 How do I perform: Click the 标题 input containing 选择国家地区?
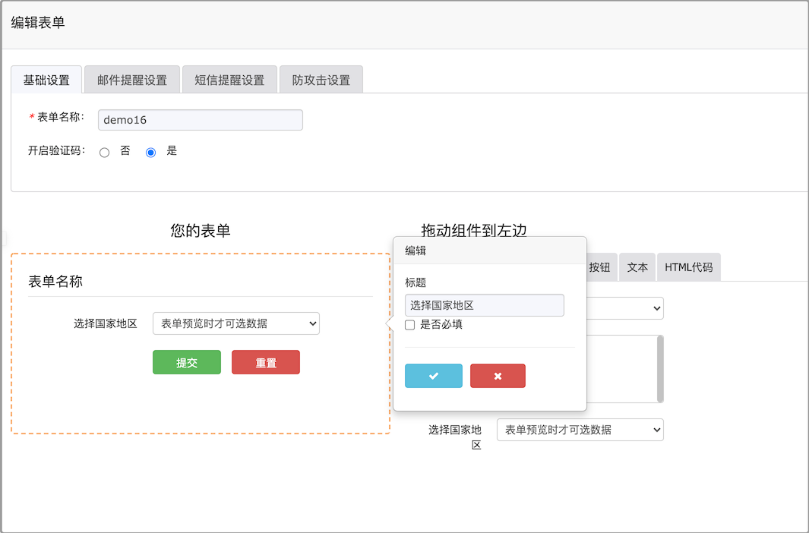484,304
